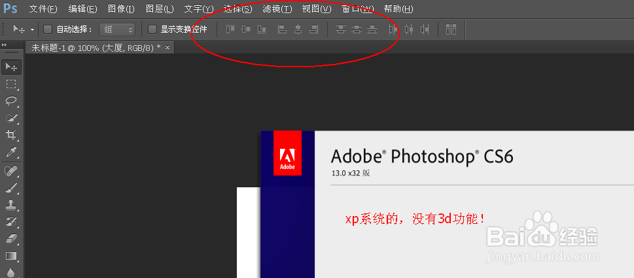Click Distribute Horizontal Centers icon

(x=409, y=29)
